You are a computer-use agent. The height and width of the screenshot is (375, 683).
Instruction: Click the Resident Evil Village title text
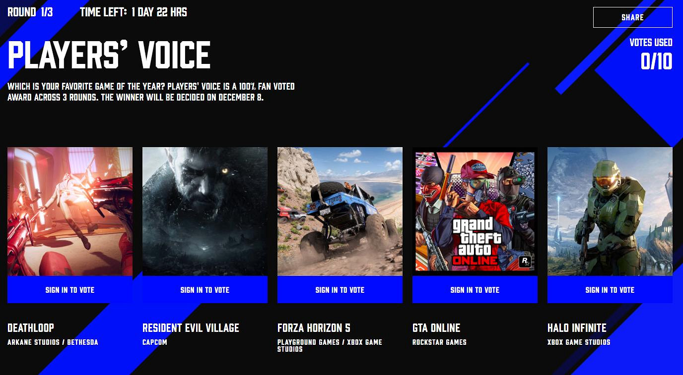191,328
